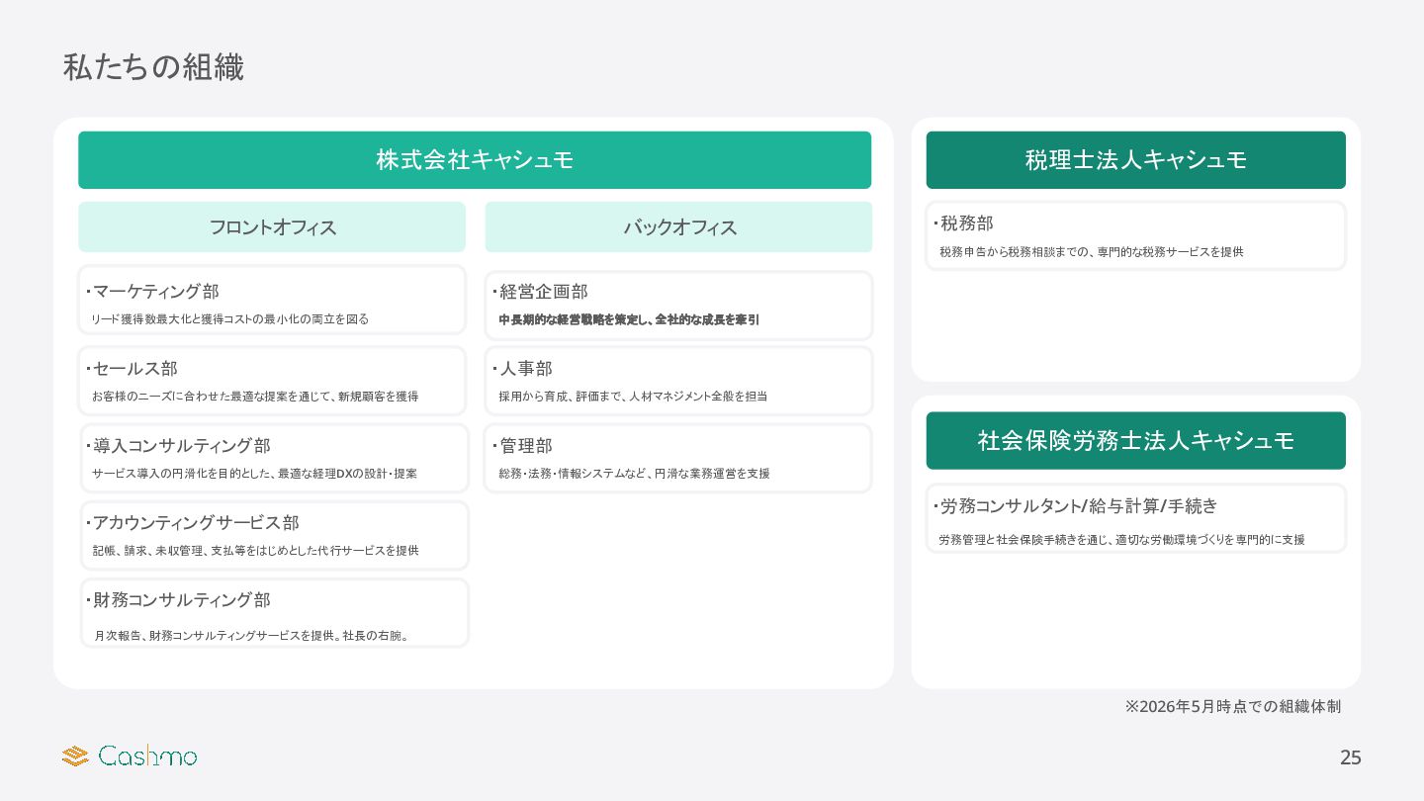Click the マーケティング部 title
Screen dimensions: 1424x801
tap(155, 292)
